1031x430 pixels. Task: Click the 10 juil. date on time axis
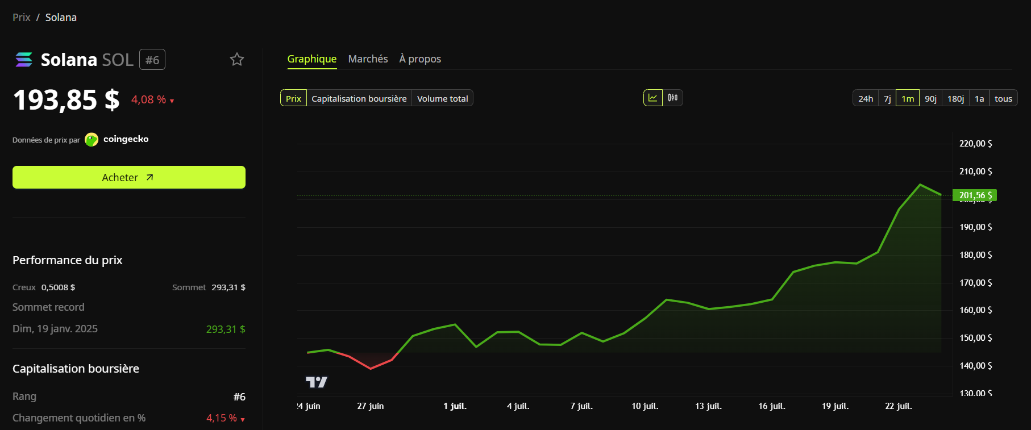pos(645,406)
